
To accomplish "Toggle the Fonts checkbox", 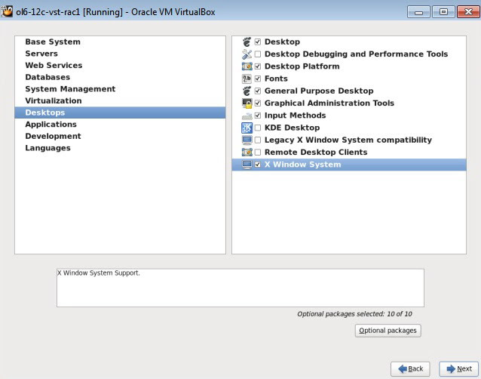I will [x=258, y=79].
